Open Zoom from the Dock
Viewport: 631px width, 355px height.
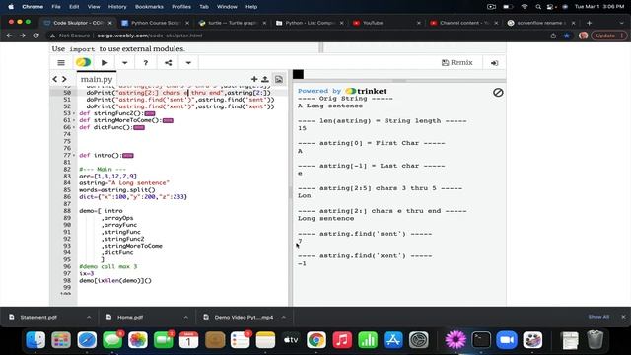[507, 340]
